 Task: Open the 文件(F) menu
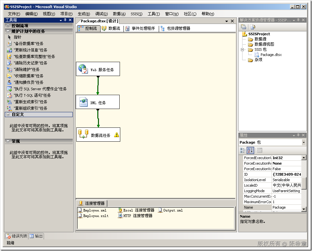point(14,14)
